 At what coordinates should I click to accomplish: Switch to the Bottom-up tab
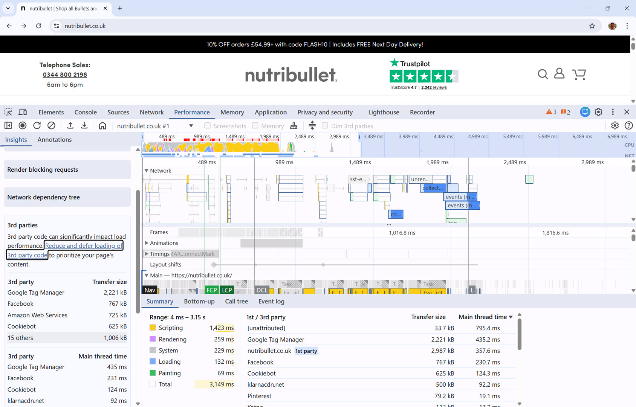199,301
